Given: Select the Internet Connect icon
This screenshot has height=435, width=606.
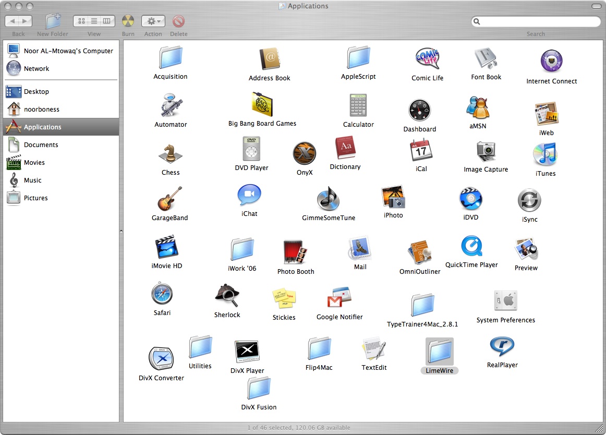Looking at the screenshot, I should (552, 61).
